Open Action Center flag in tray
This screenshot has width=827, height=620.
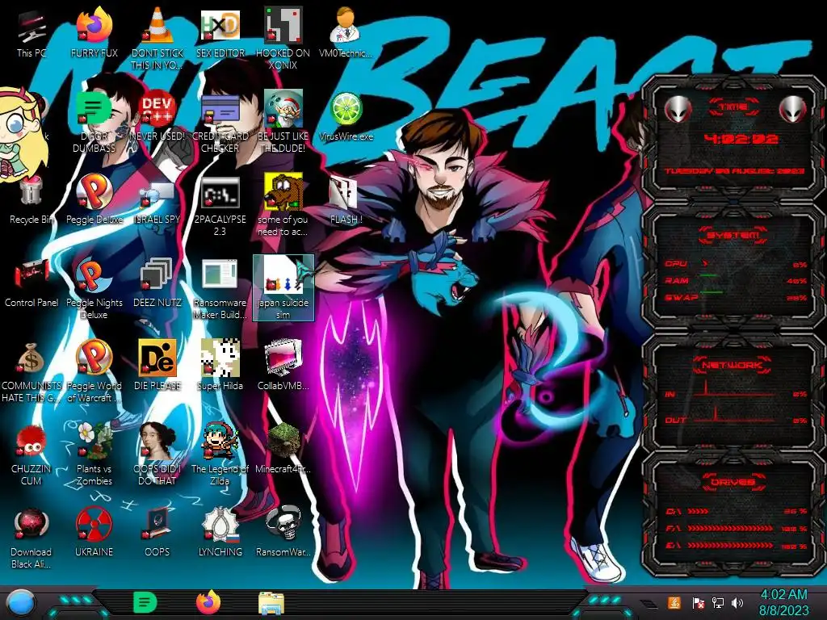coord(699,602)
